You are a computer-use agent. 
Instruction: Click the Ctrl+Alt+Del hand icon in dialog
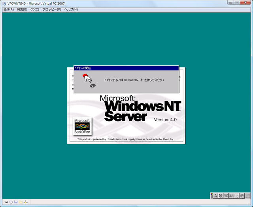coord(89,80)
